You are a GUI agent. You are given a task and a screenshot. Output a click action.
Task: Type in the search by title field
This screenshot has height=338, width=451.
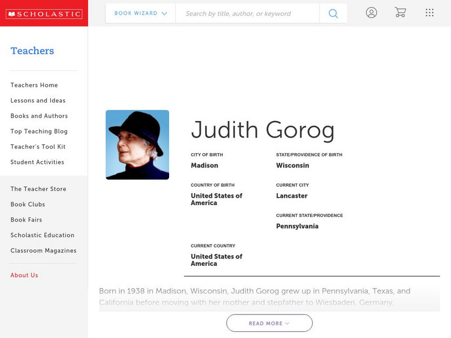[247, 14]
